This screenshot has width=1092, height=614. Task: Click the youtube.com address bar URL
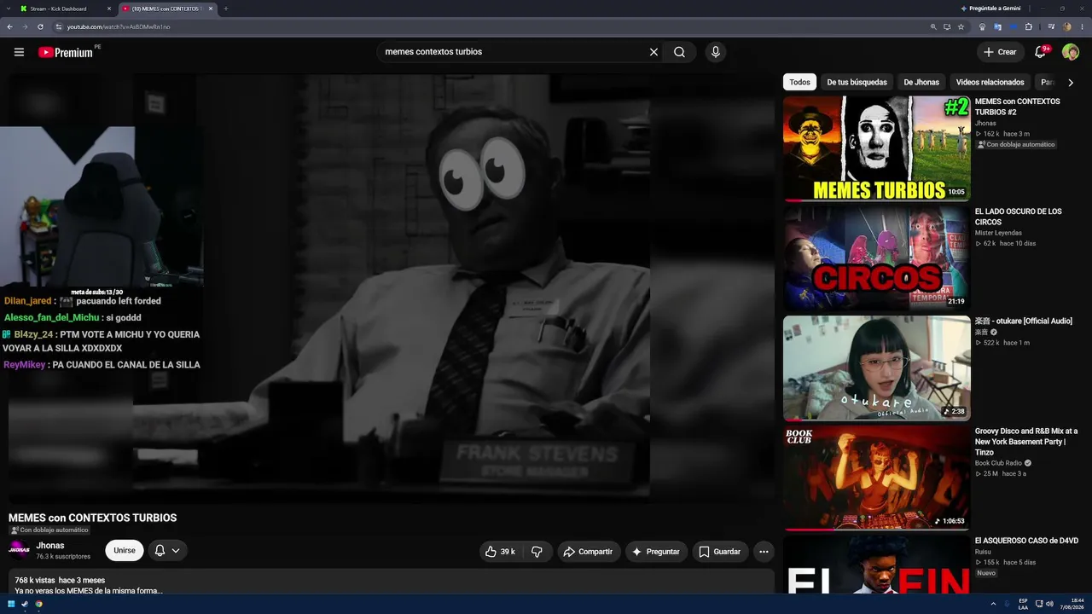click(119, 27)
